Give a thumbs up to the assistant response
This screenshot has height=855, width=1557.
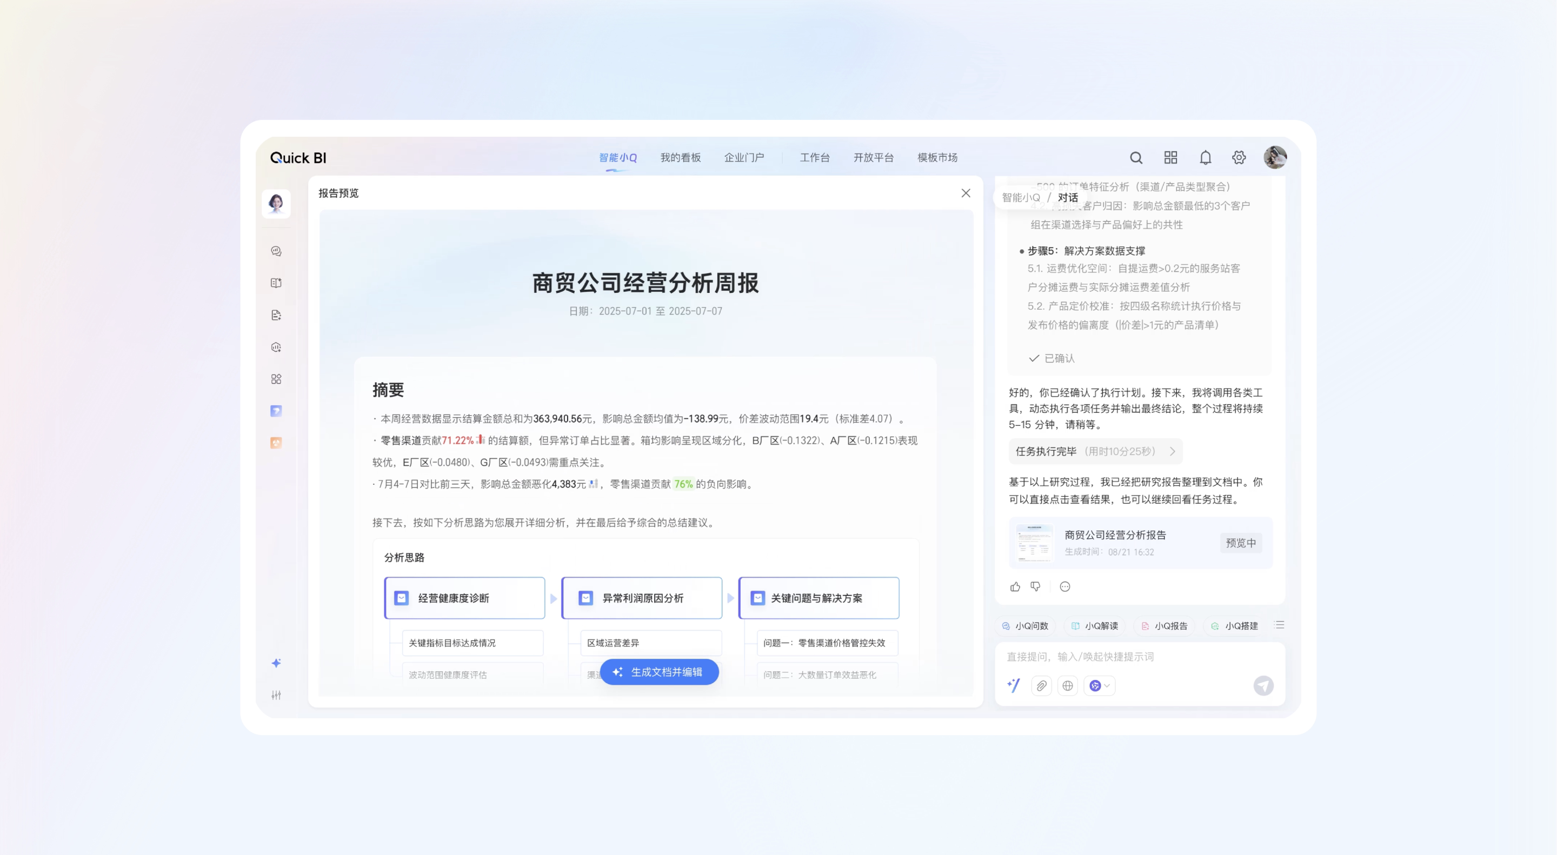tap(1015, 586)
